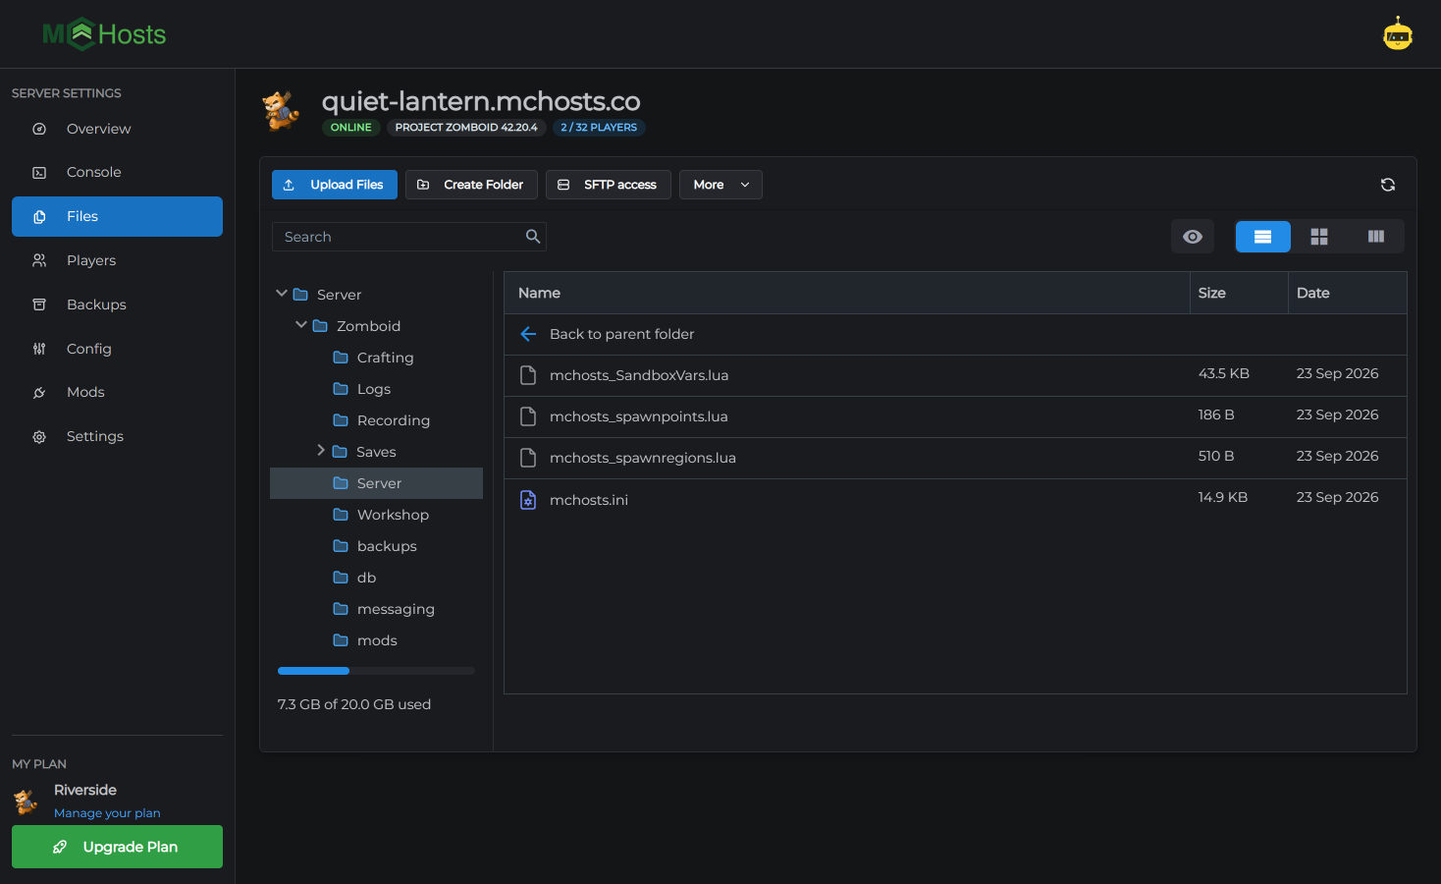The width and height of the screenshot is (1441, 884).
Task: Open mchosts.ini file
Action: 589,500
